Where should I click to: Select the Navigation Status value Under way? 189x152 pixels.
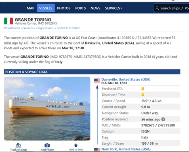pyautogui.click(x=149, y=113)
